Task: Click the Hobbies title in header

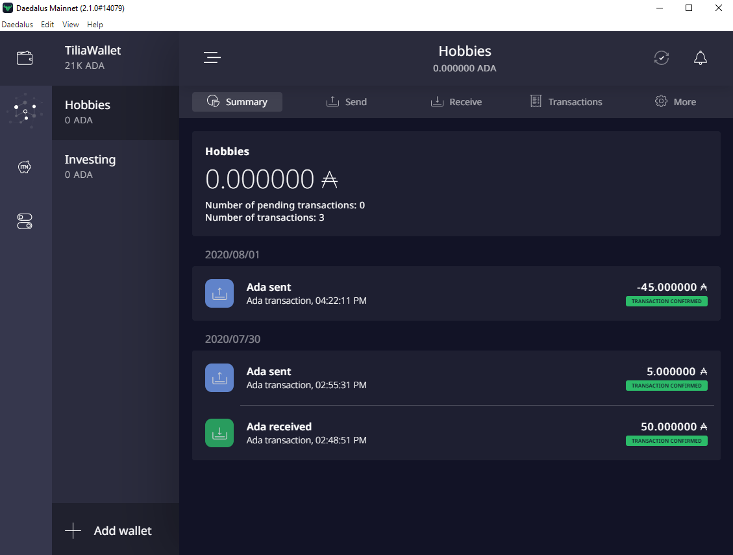Action: (x=465, y=51)
